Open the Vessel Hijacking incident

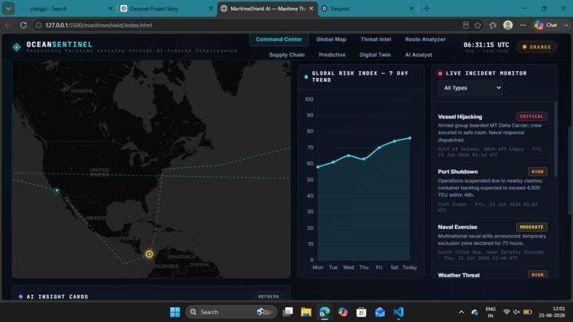[x=492, y=135]
